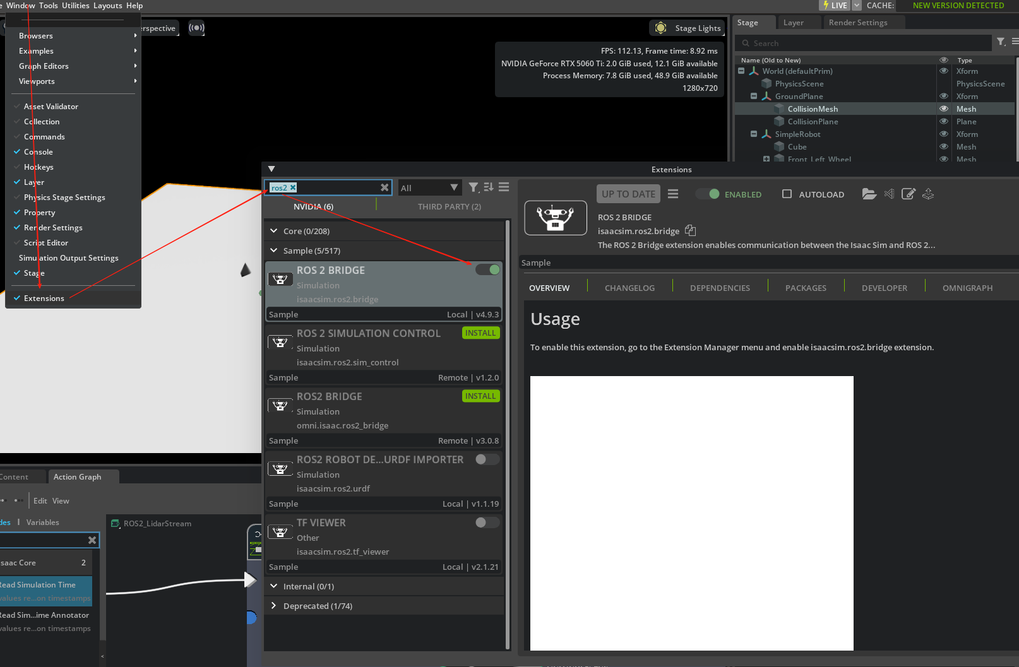This screenshot has height=667, width=1019.
Task: Collapse the SimpleRobot tree node
Action: click(x=754, y=134)
